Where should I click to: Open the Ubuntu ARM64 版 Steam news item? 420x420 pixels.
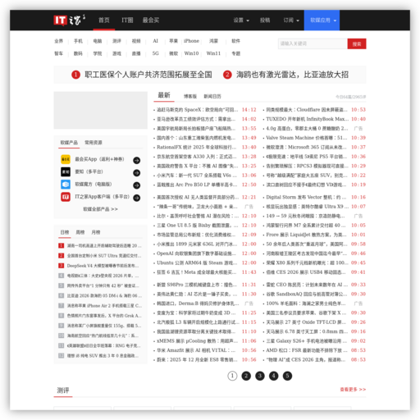[197, 262]
